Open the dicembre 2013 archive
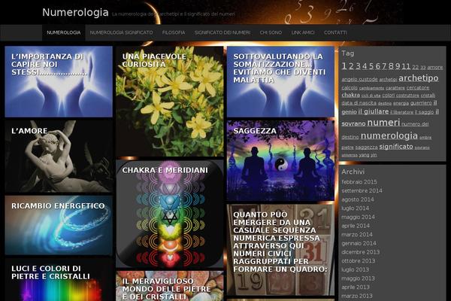Viewport: 451px width, 301px height. coord(361,252)
